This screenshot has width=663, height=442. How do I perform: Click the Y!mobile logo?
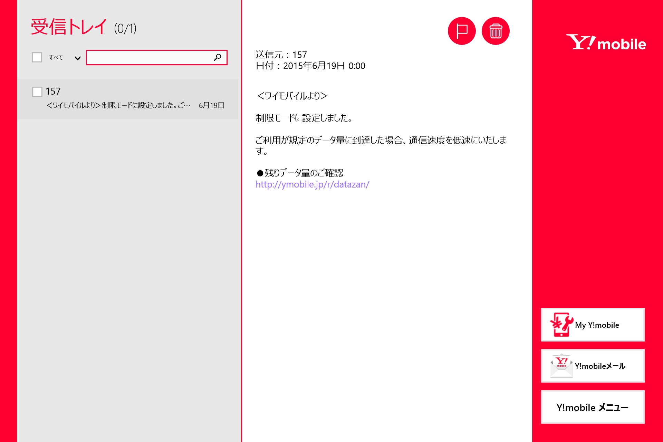[x=606, y=42]
